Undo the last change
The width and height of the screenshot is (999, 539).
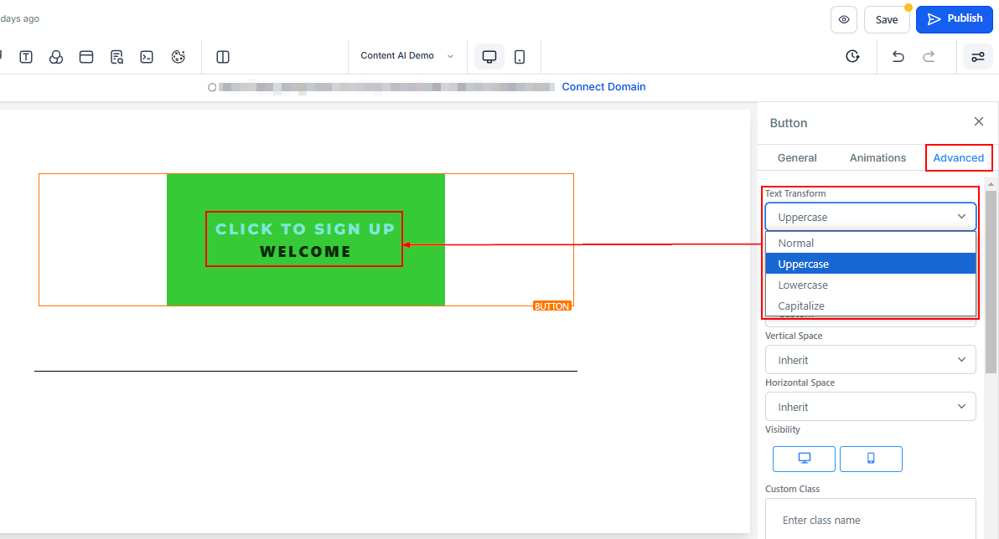coord(898,57)
